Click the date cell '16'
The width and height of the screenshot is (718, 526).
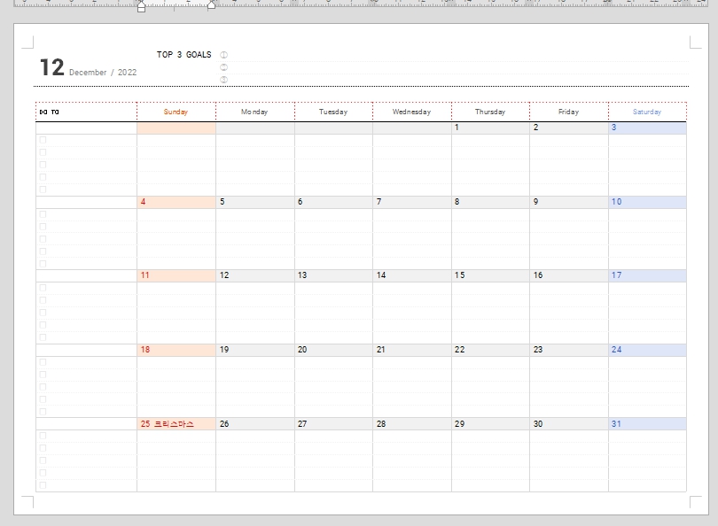569,275
